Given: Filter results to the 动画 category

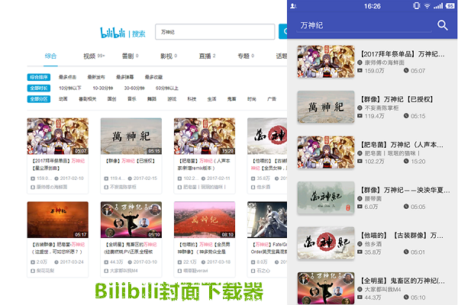Looking at the screenshot, I should 63,99.
